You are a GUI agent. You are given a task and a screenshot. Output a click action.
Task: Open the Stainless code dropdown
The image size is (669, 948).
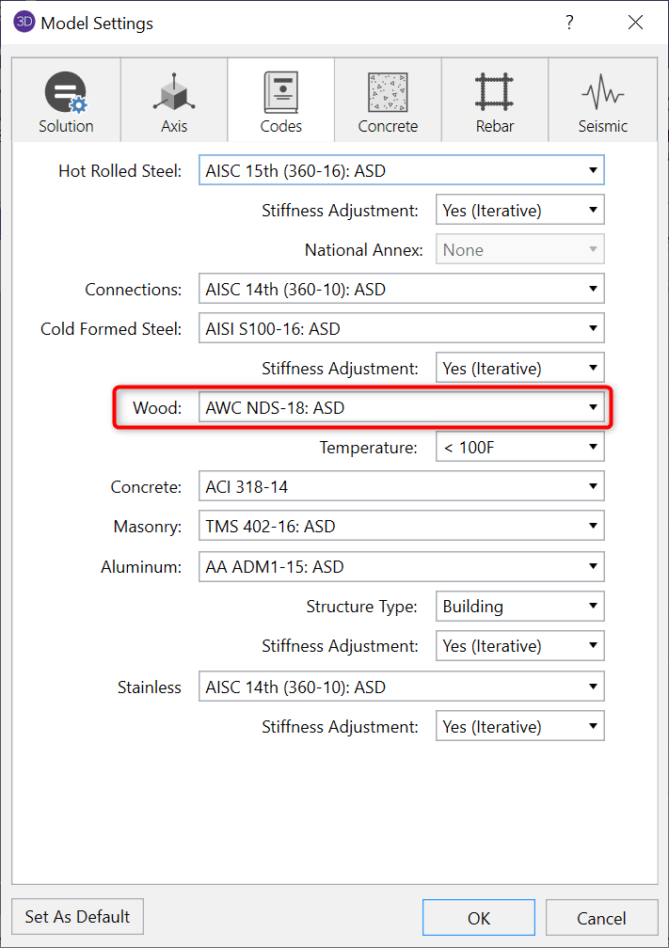tap(401, 687)
